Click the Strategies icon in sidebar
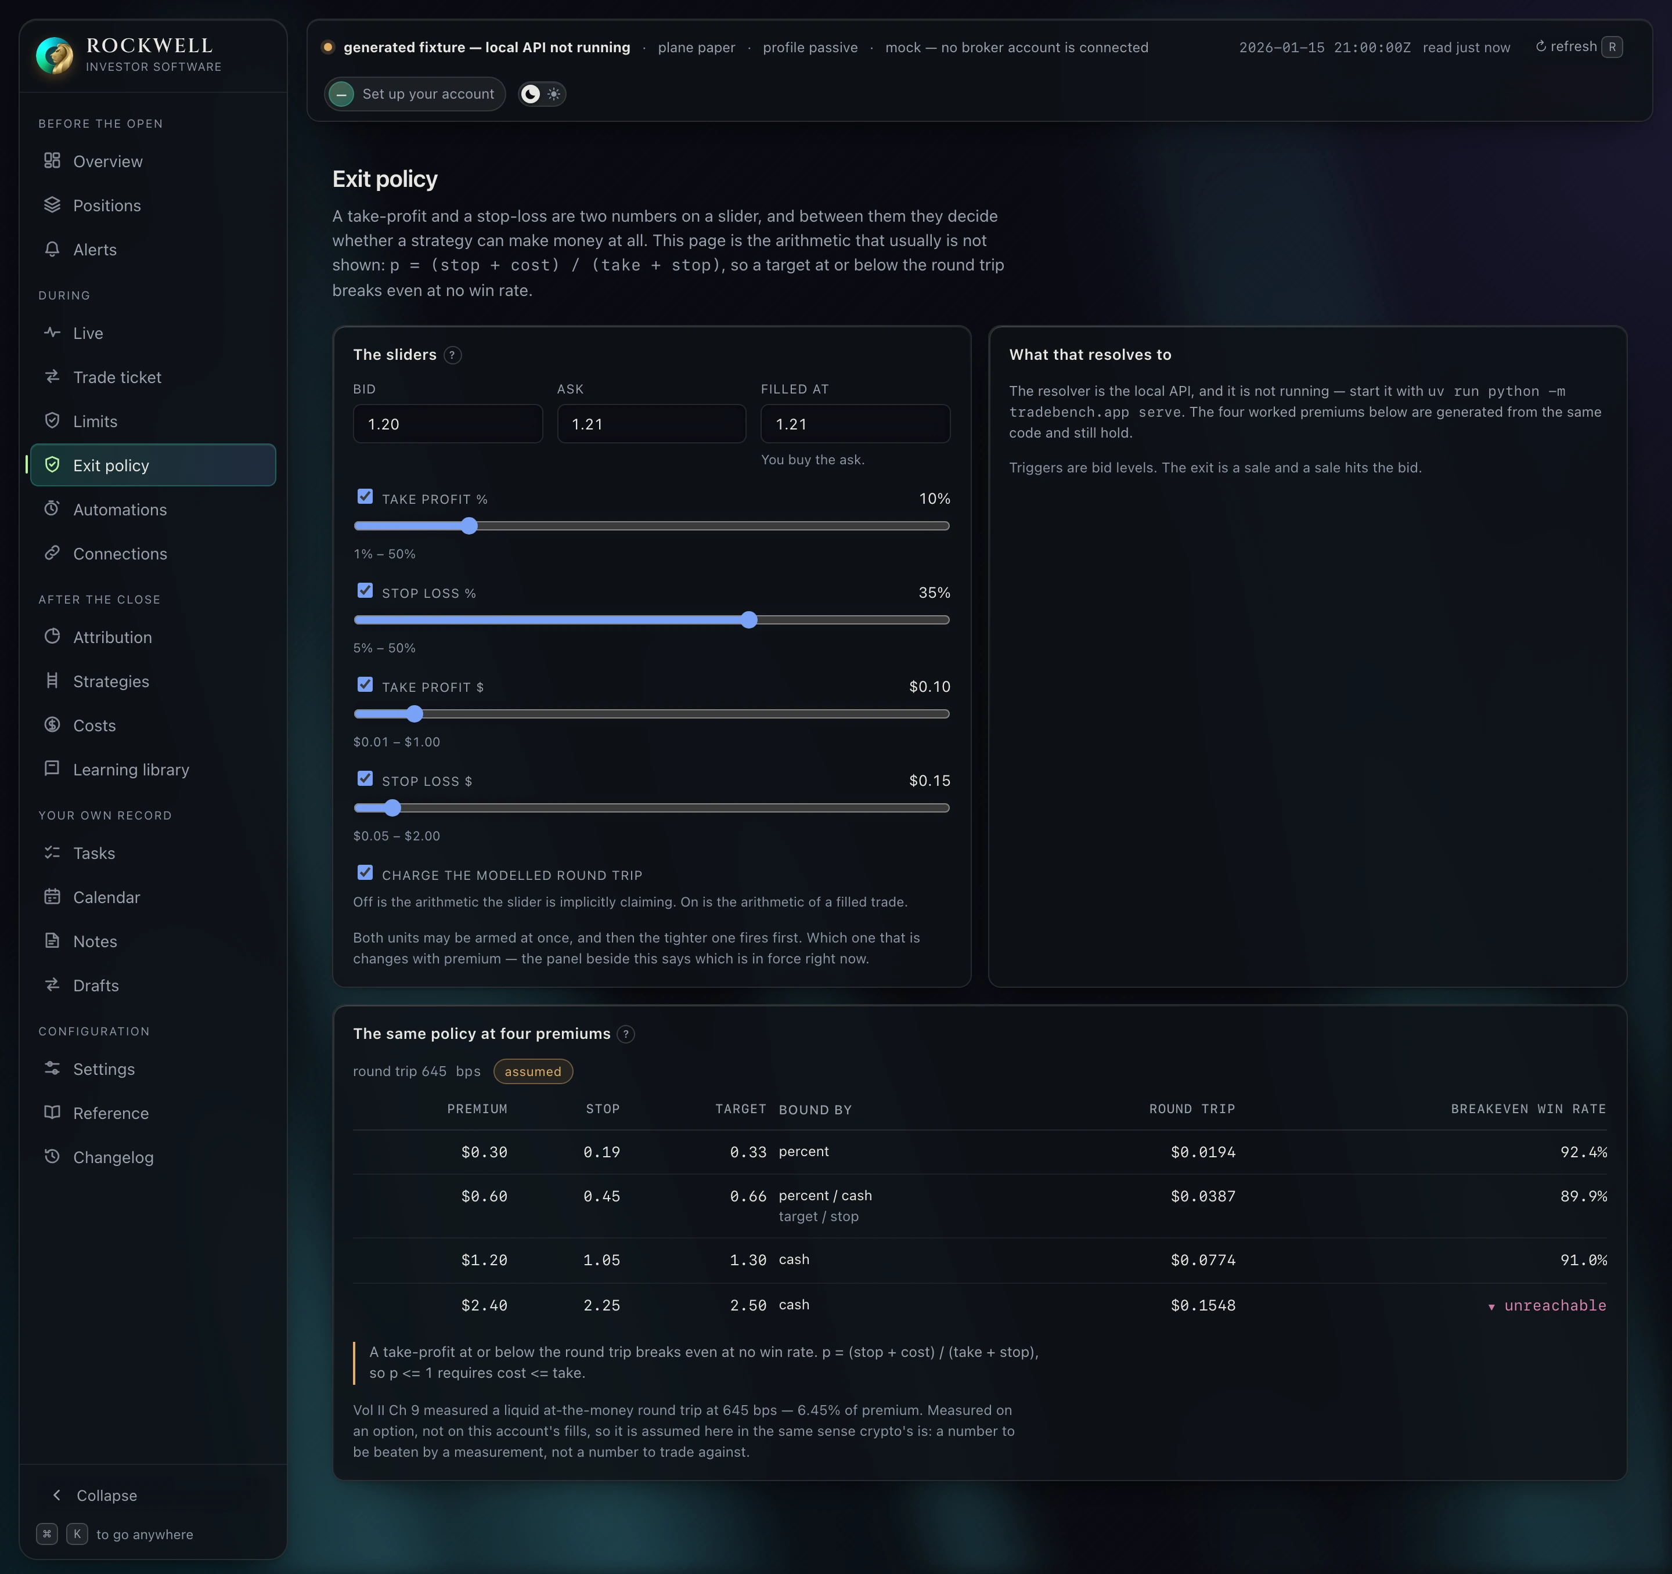This screenshot has width=1672, height=1574. pos(52,680)
